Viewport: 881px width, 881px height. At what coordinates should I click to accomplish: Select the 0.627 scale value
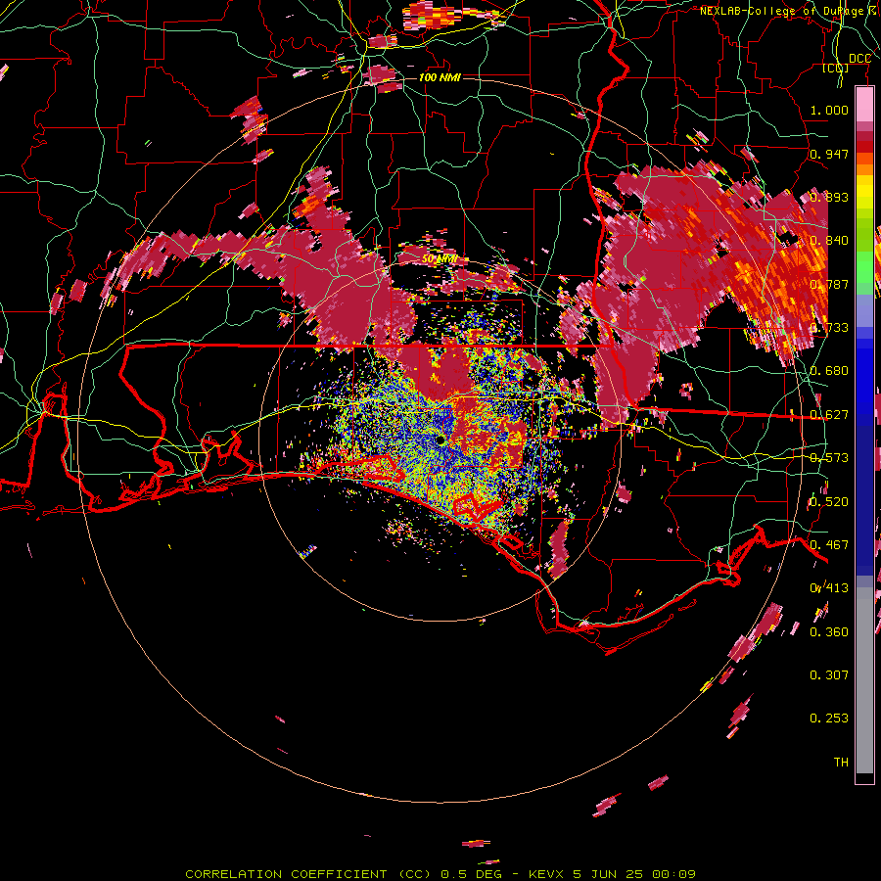pyautogui.click(x=829, y=415)
